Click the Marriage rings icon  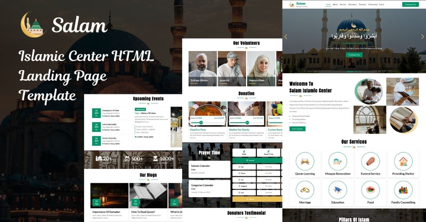coord(305,190)
